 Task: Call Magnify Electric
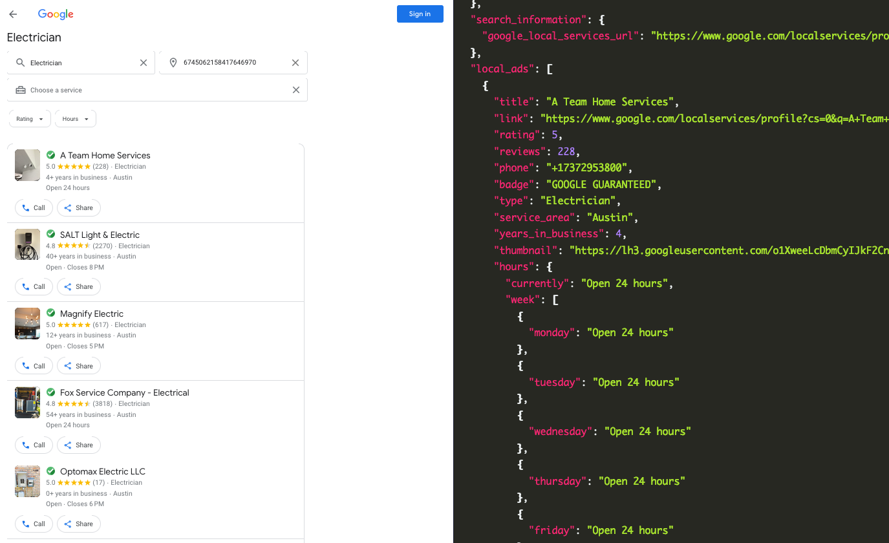click(34, 366)
